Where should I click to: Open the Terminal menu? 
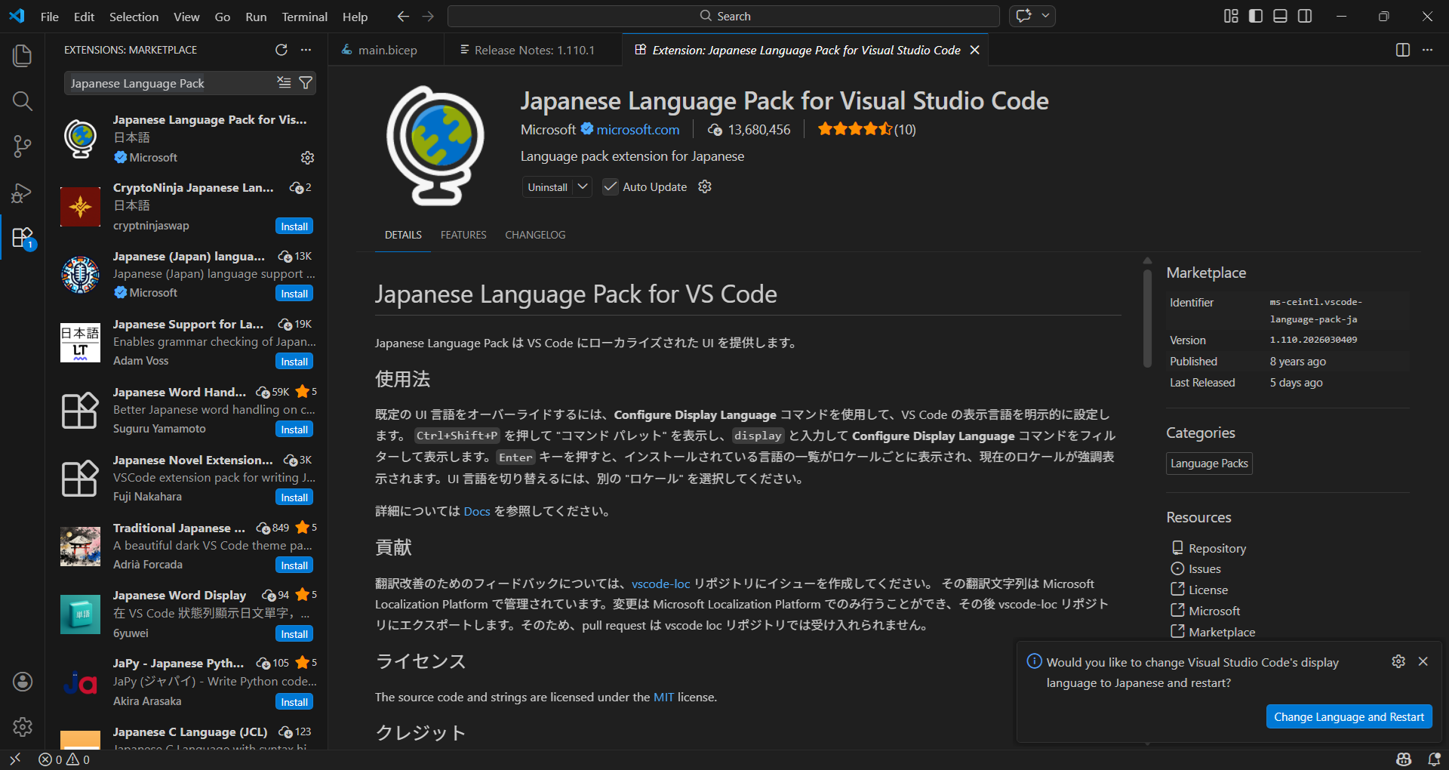[305, 17]
